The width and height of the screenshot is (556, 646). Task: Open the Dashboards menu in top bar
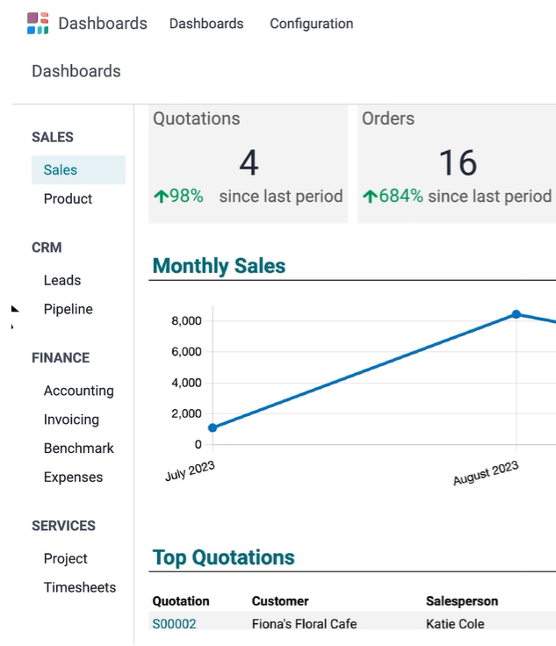coord(206,24)
